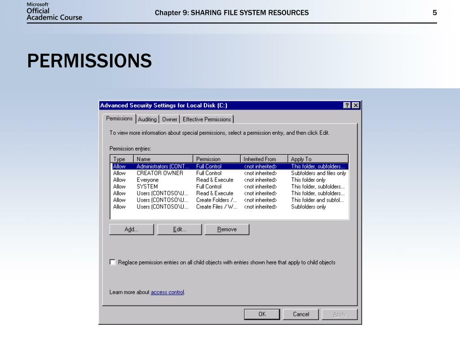Enable Replace permission entries on child objects

(112, 262)
